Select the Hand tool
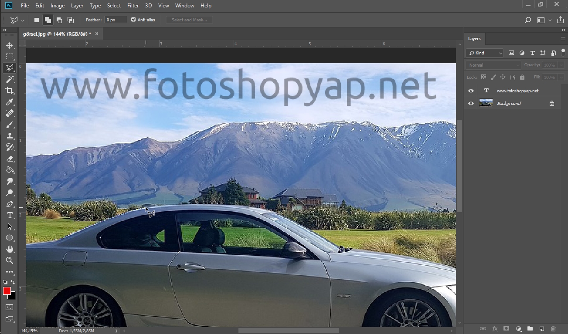Viewport: 568px width, 334px height. click(x=10, y=249)
